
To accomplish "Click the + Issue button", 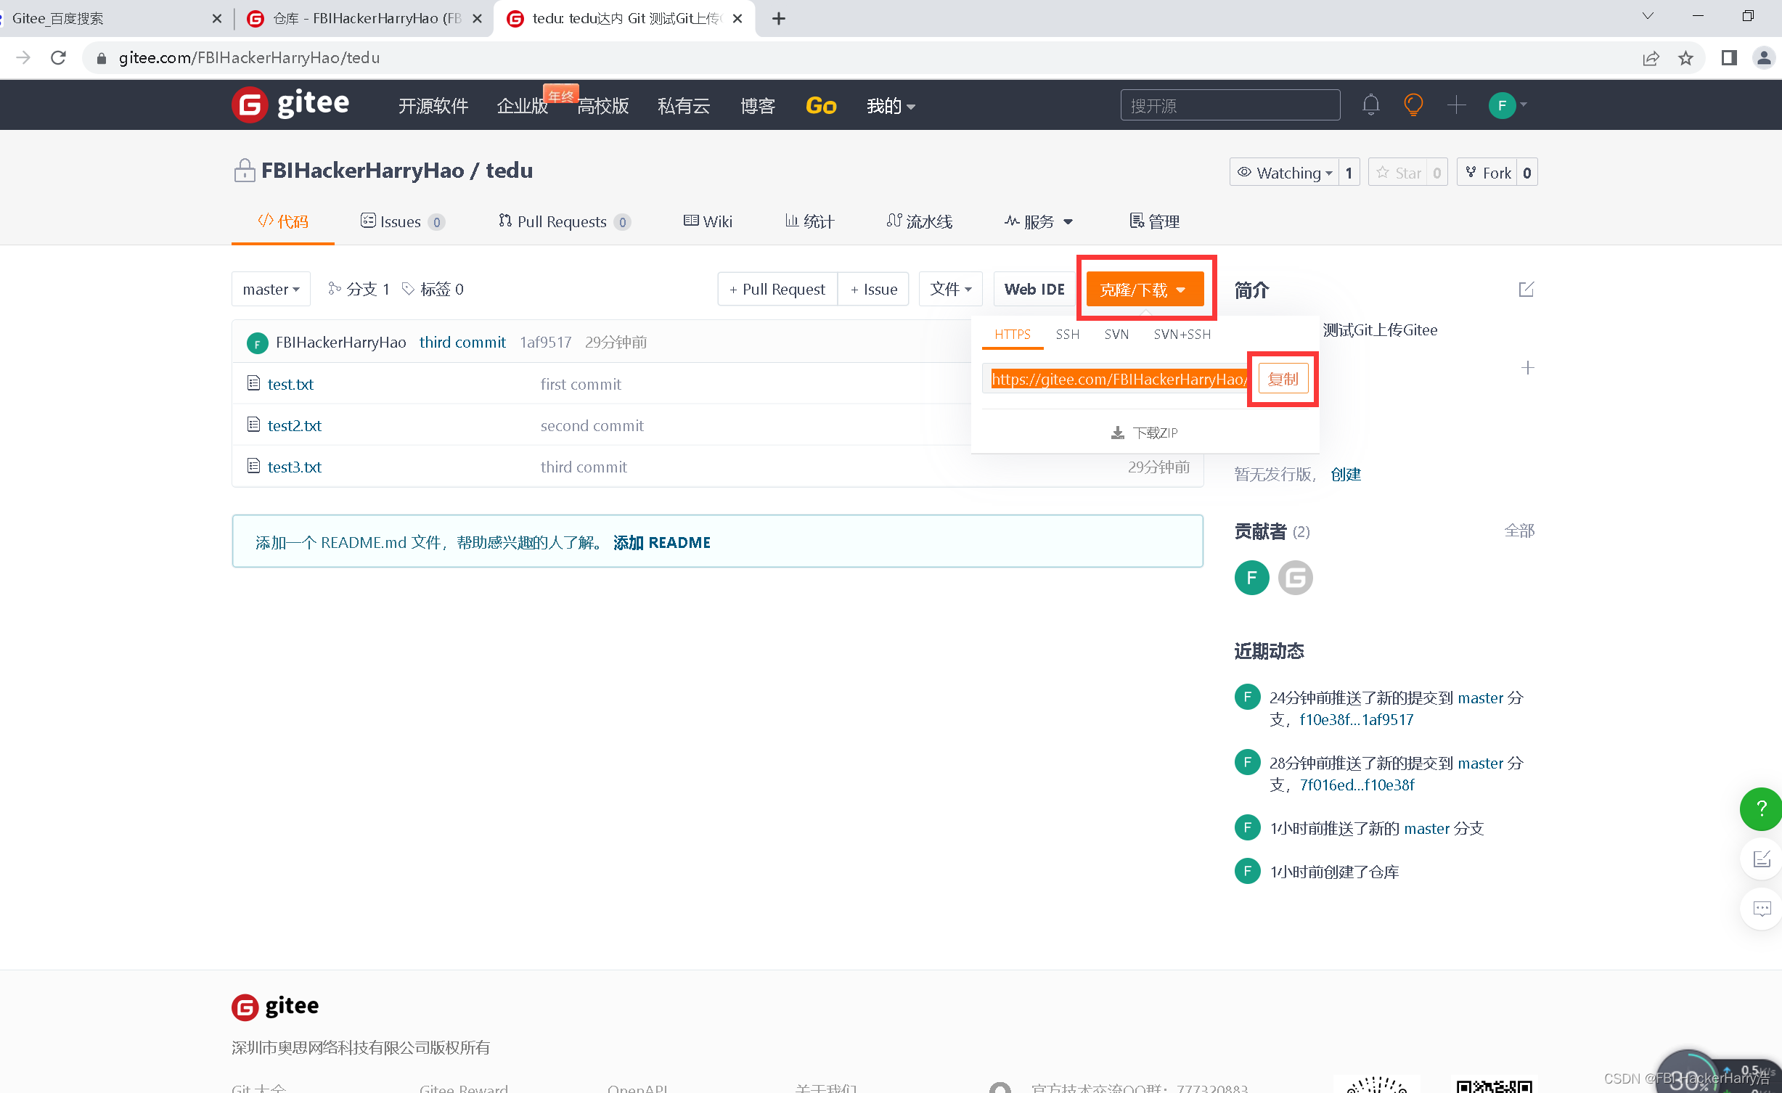I will [x=873, y=289].
